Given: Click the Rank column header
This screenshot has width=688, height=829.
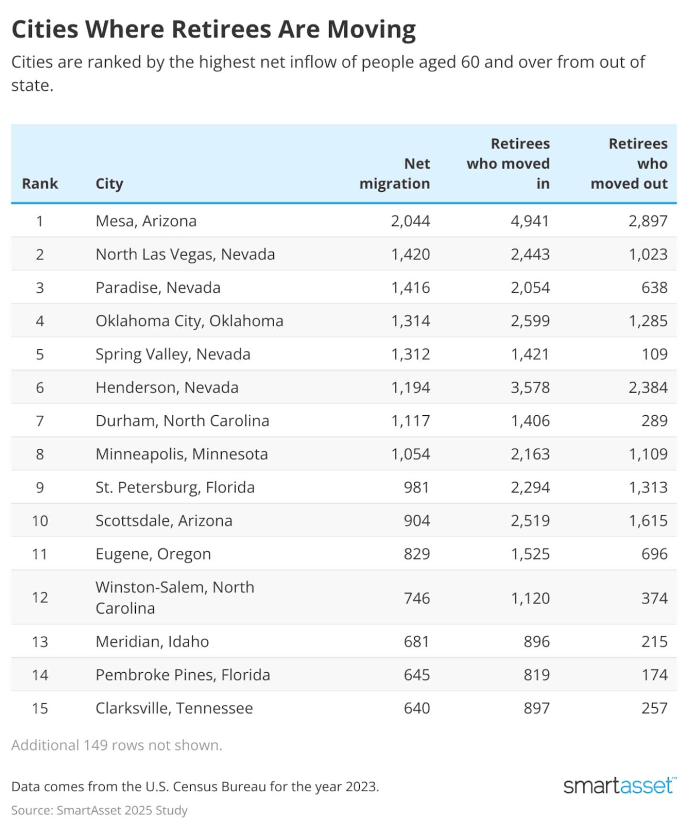Looking at the screenshot, I should [x=40, y=184].
